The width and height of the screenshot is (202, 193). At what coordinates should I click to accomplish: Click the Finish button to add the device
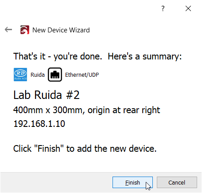click(132, 182)
